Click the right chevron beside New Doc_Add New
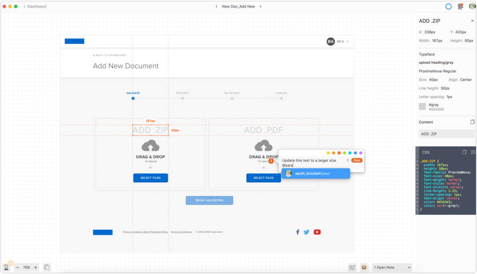Image resolution: width=477 pixels, height=274 pixels. 260,6
